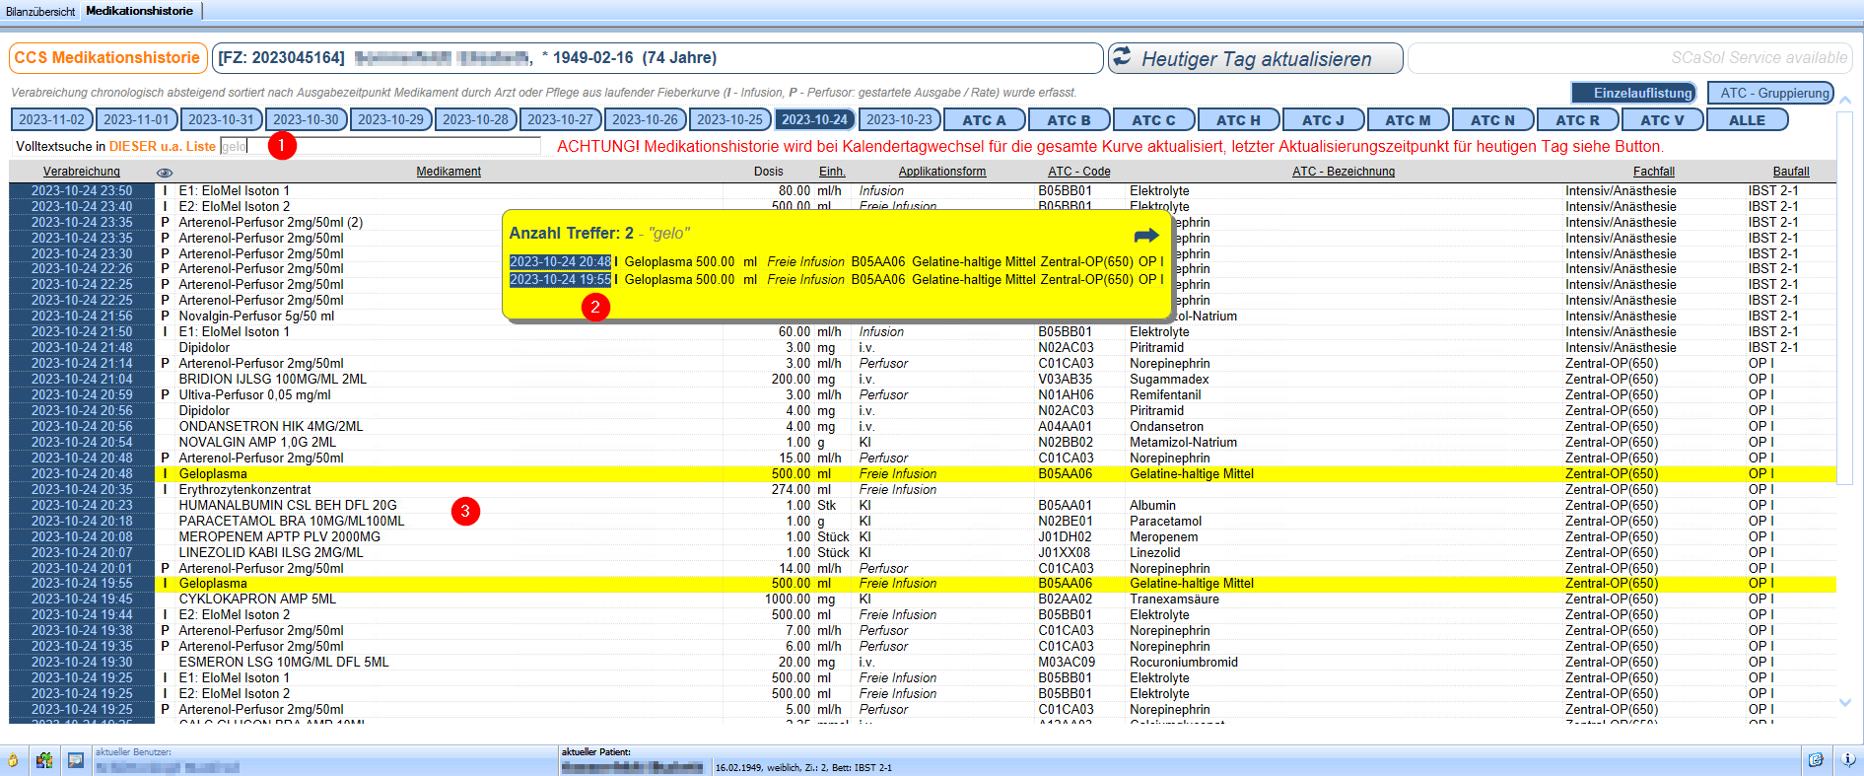Click the blue notes icon beside the info bubble

pyautogui.click(x=1816, y=759)
